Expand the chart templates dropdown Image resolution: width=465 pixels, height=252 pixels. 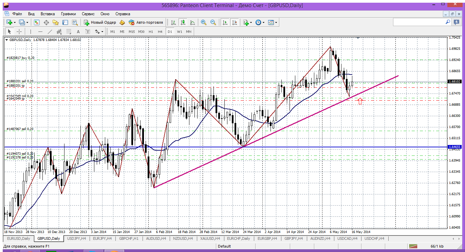tap(276, 22)
